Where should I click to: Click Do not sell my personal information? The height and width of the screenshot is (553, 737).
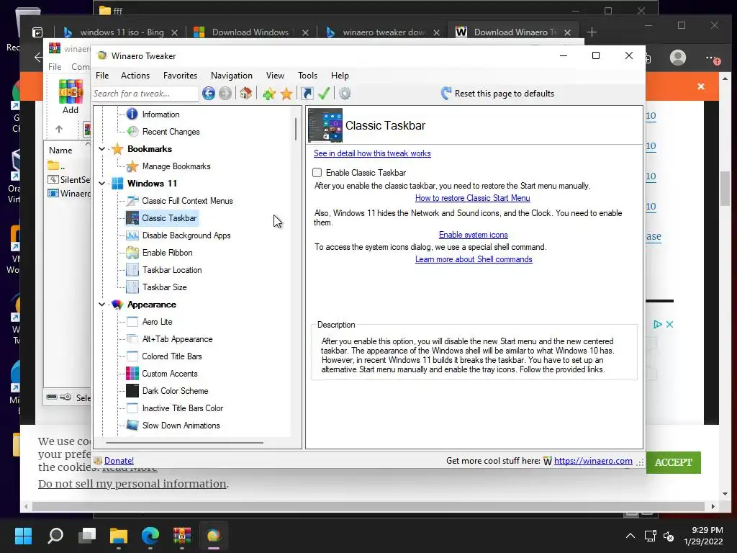tap(132, 484)
